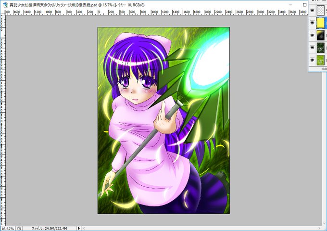Maximize the document window

click(x=304, y=5)
